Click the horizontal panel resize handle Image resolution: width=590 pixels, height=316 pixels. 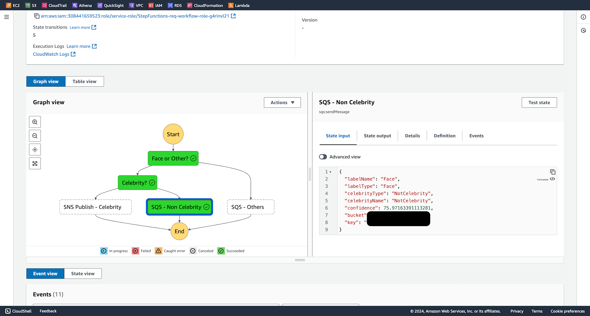(300, 260)
